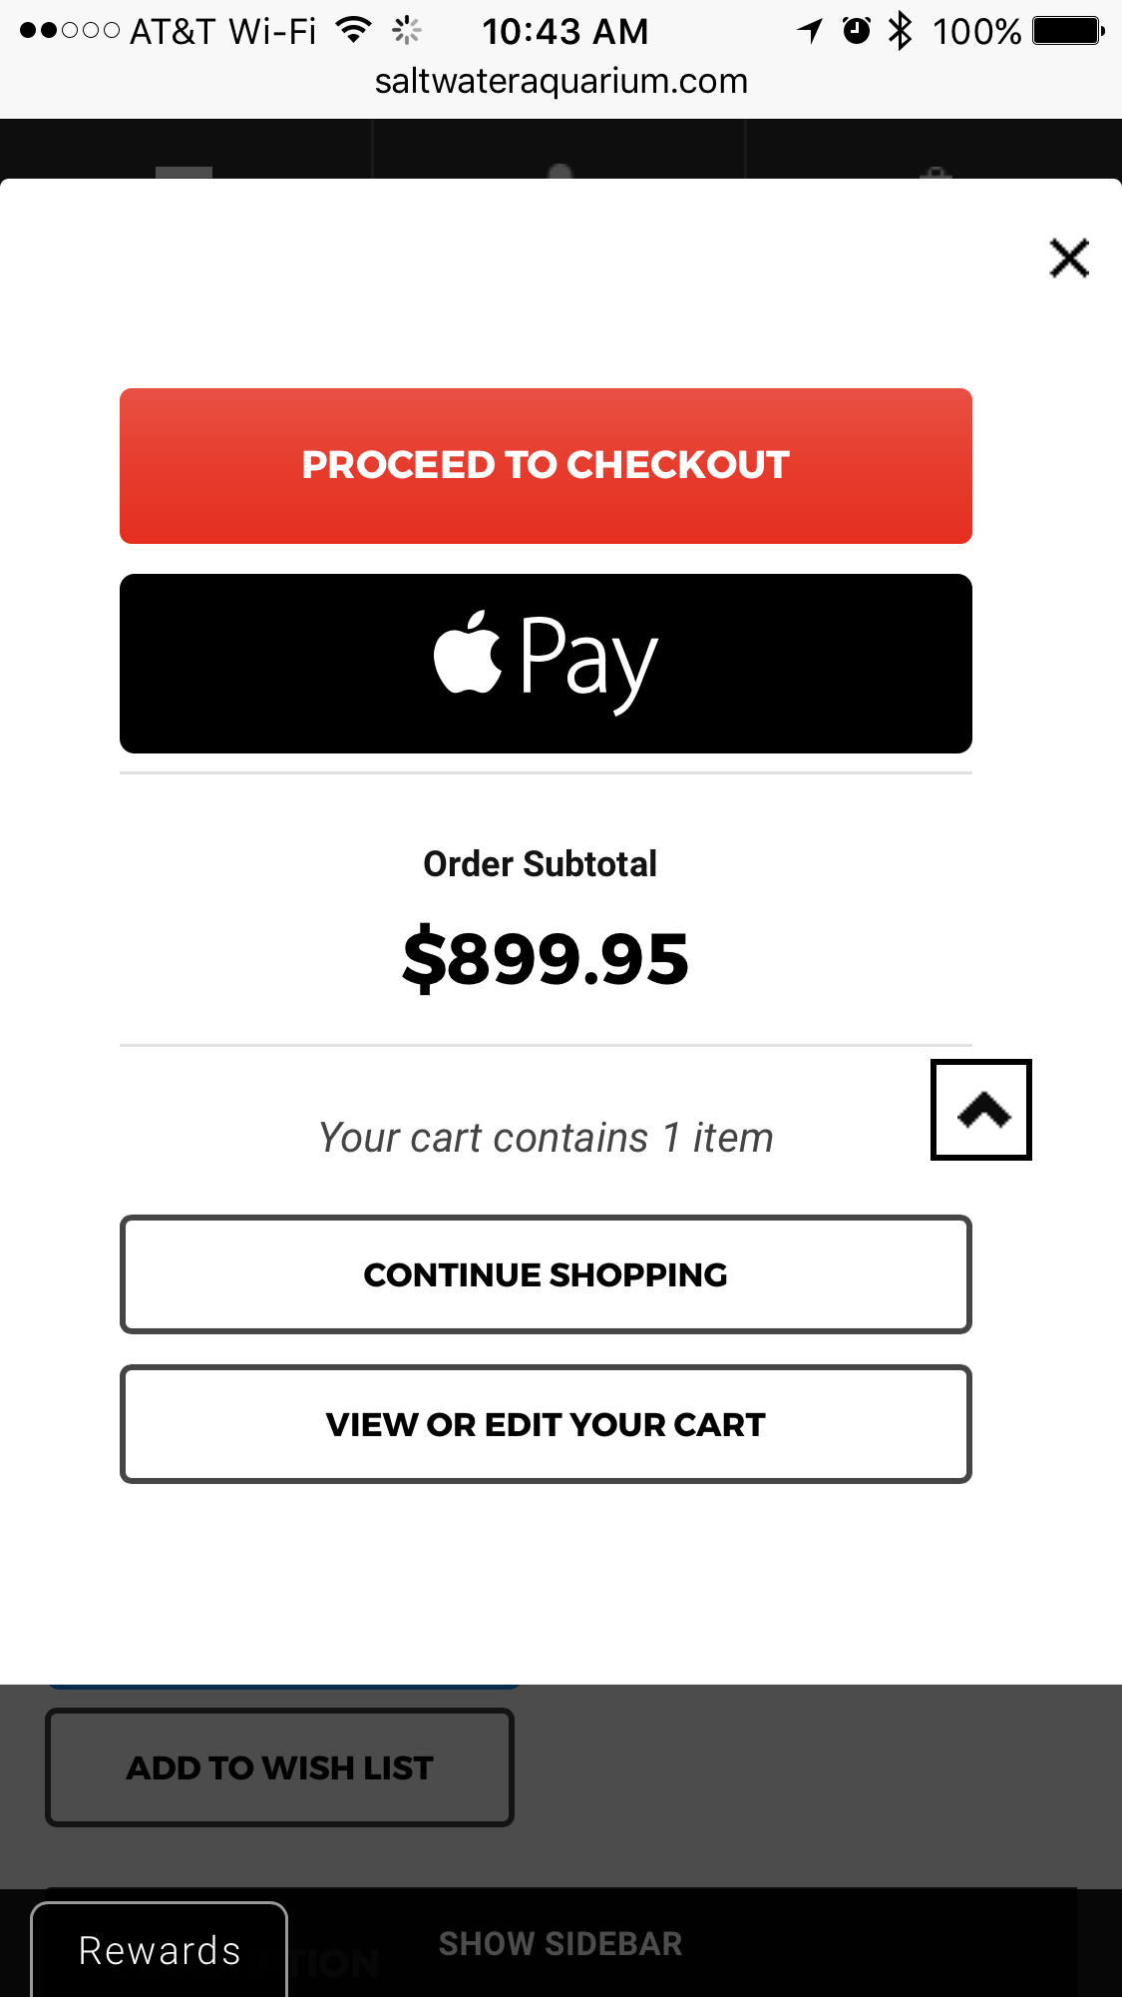1122x1997 pixels.
Task: Click Show Sidebar
Action: pos(561,1944)
